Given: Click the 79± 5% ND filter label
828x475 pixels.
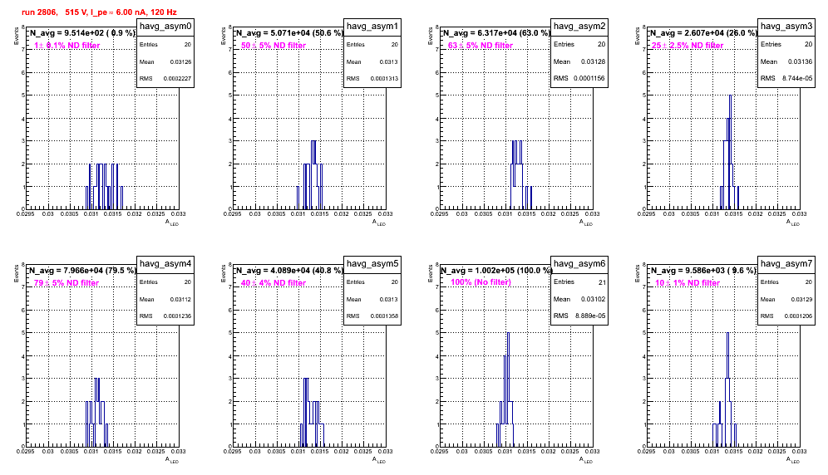Looking at the screenshot, I should point(67,283).
